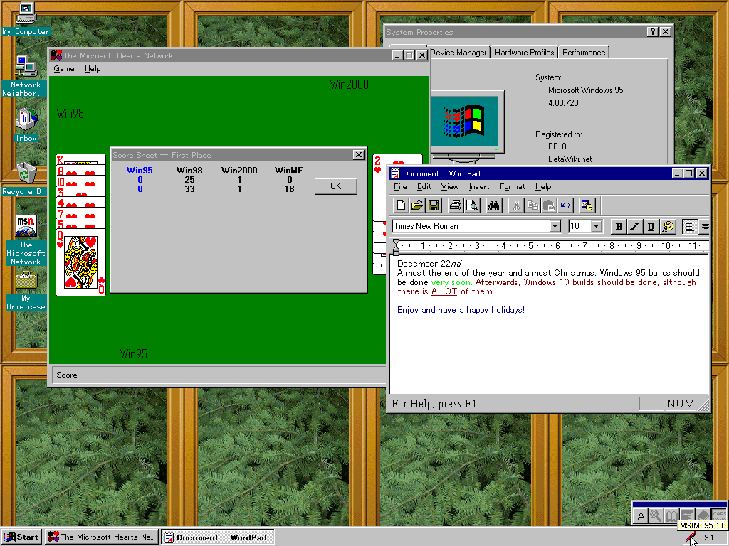Screen dimensions: 729x546
Task: Switch to the Hardware Profiles tab
Action: tap(525, 53)
